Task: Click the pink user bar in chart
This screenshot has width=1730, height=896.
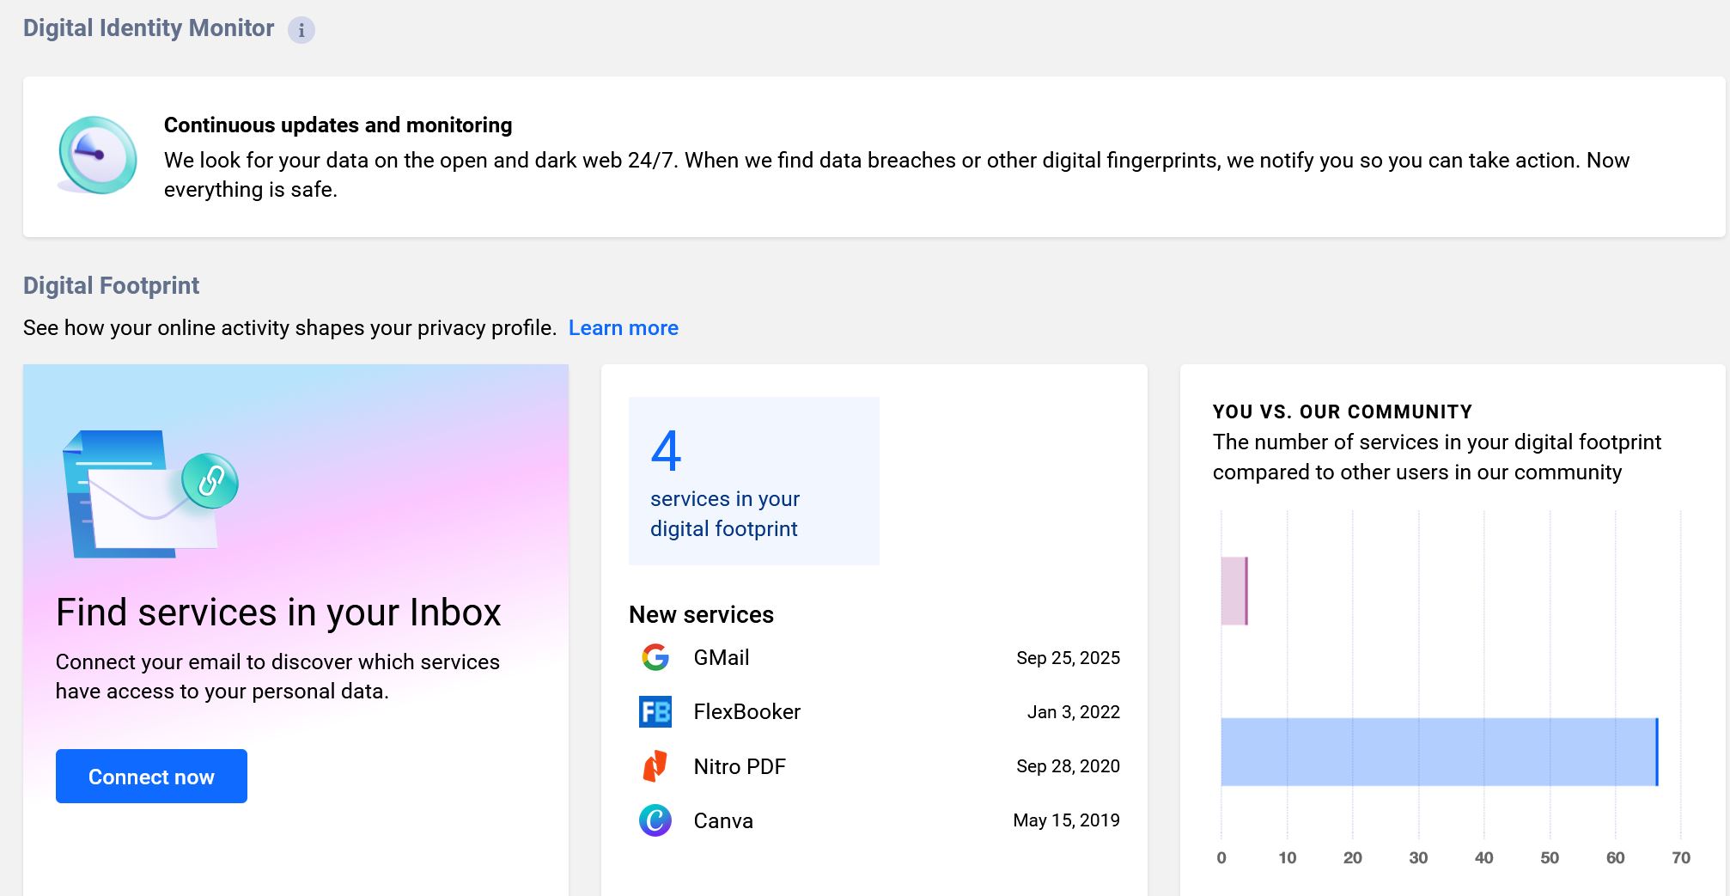Action: click(1234, 591)
